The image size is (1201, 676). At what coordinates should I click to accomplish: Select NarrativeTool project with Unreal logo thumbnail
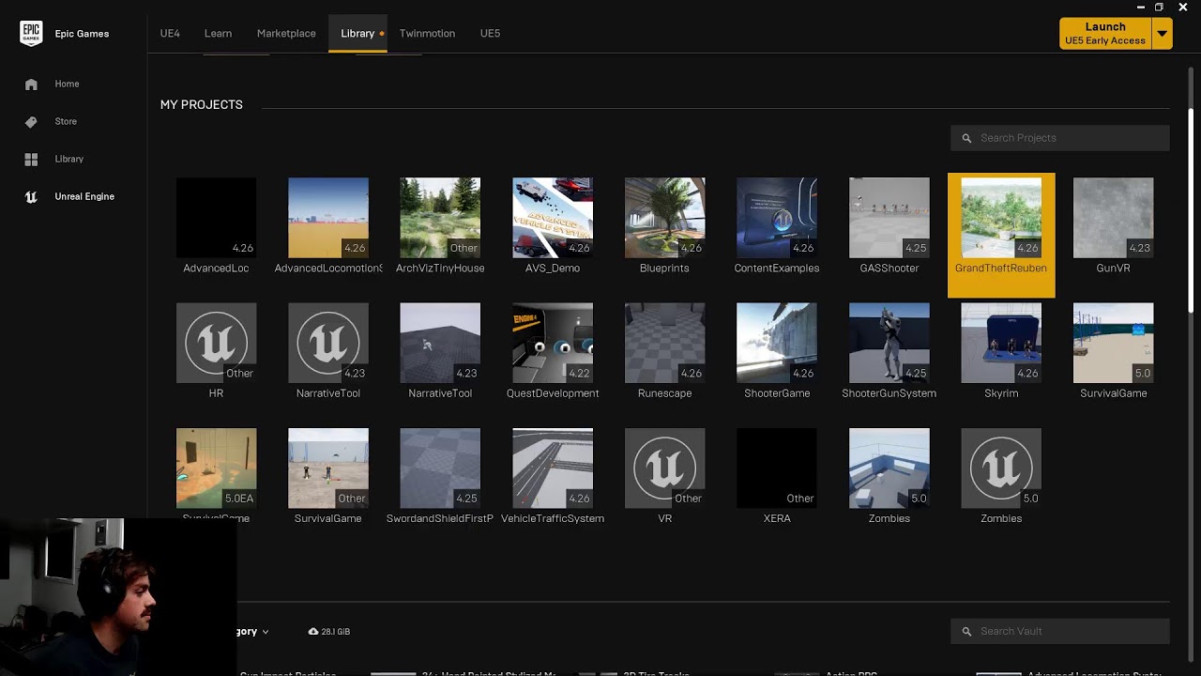point(328,343)
